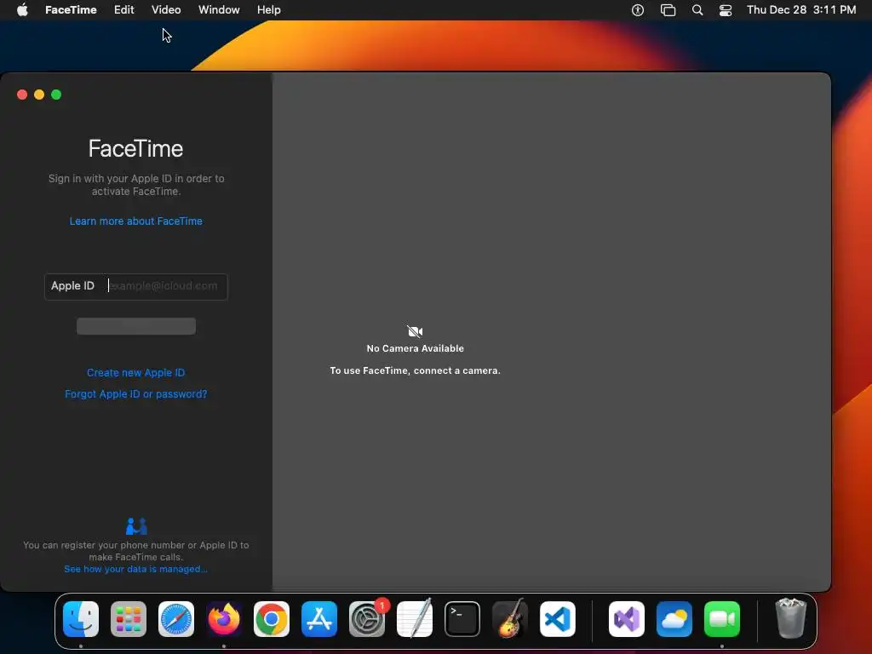Click the crossed-out camera icon
This screenshot has height=654, width=872.
coord(415,331)
